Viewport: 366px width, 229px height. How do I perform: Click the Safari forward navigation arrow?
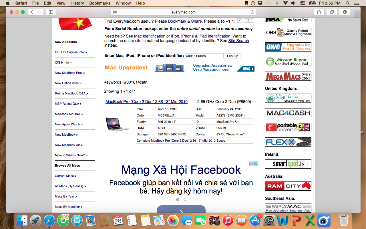[40, 12]
